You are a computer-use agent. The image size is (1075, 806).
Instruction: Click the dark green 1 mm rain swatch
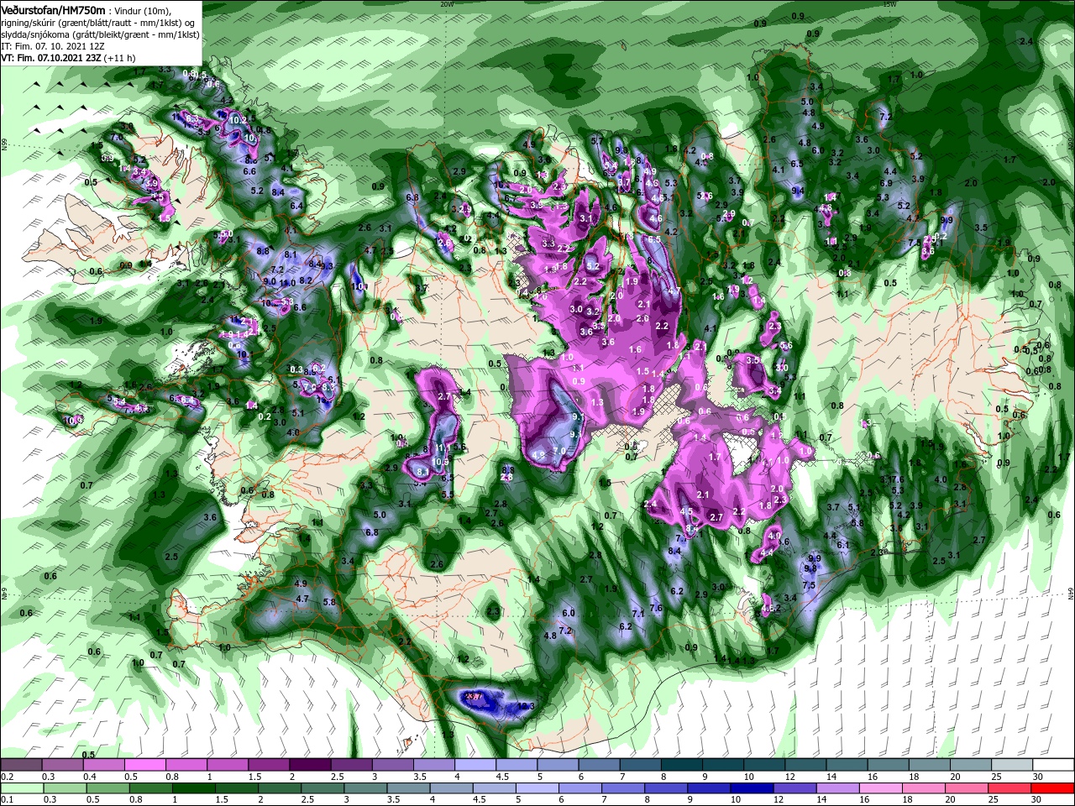click(193, 788)
